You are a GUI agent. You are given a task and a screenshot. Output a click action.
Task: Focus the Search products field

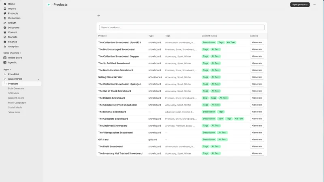point(182,28)
